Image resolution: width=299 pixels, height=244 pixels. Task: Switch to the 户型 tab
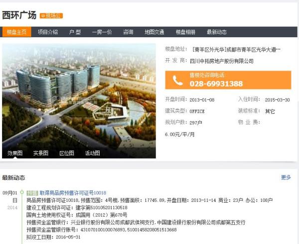[x=75, y=32]
